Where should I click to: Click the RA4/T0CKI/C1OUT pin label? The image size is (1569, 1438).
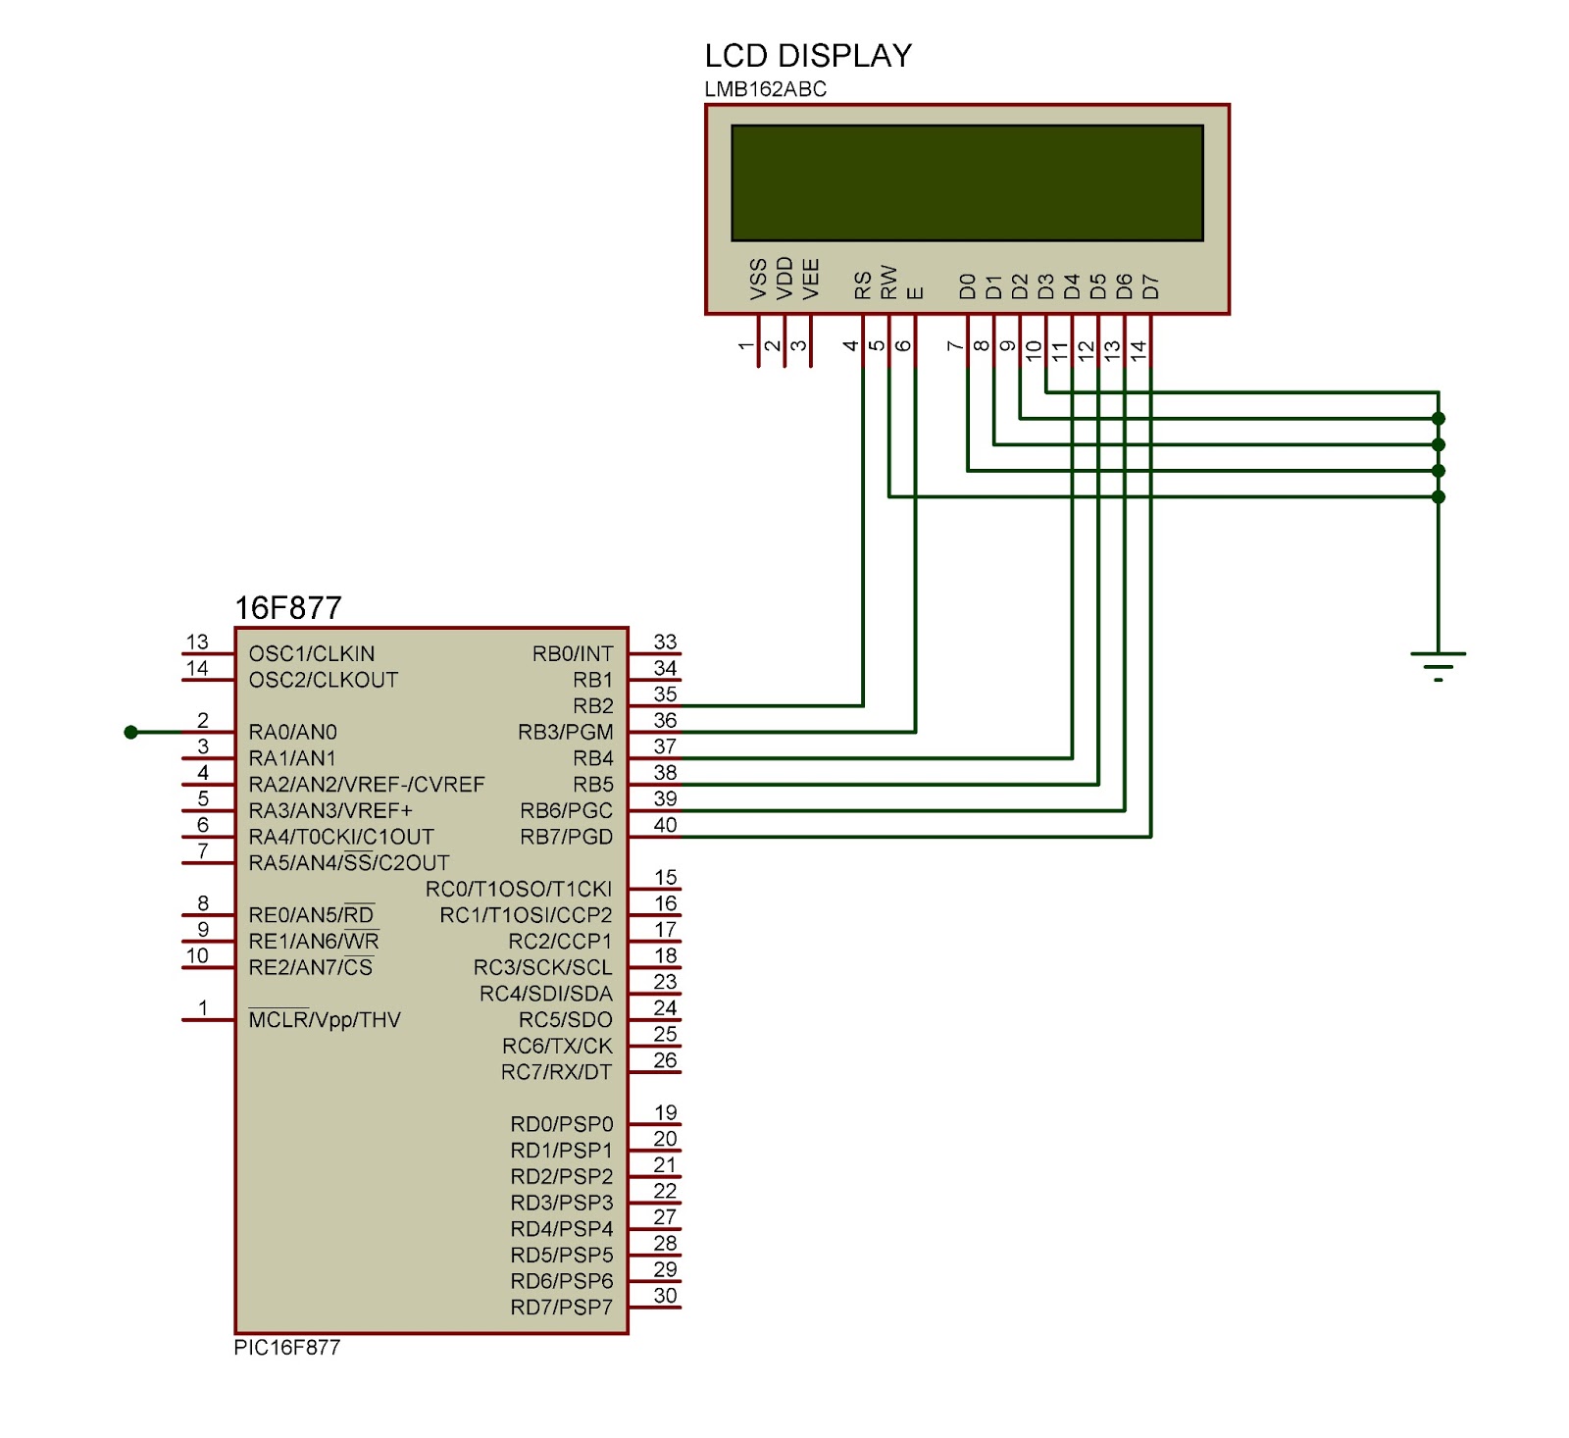point(341,837)
